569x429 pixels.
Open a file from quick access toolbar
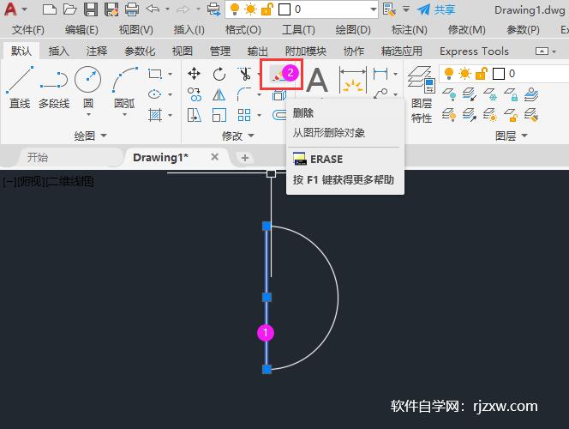tap(69, 9)
